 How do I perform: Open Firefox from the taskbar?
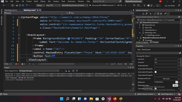pyautogui.click(x=115, y=99)
